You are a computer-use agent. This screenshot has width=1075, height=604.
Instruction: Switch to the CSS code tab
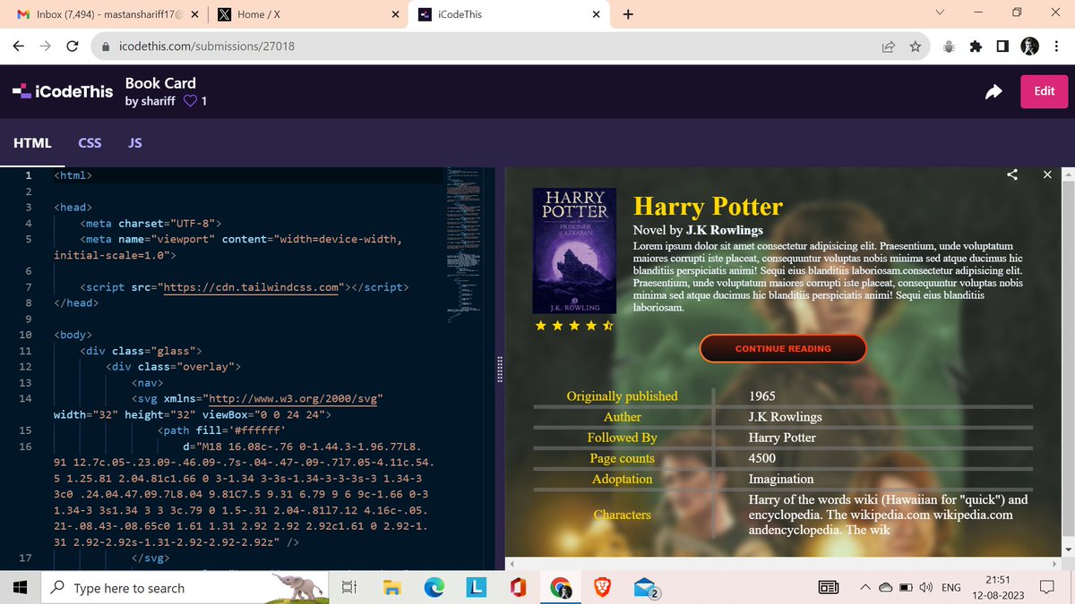(90, 143)
